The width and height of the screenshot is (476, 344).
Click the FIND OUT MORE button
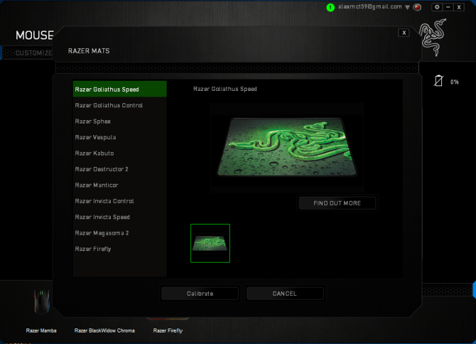coord(337,203)
